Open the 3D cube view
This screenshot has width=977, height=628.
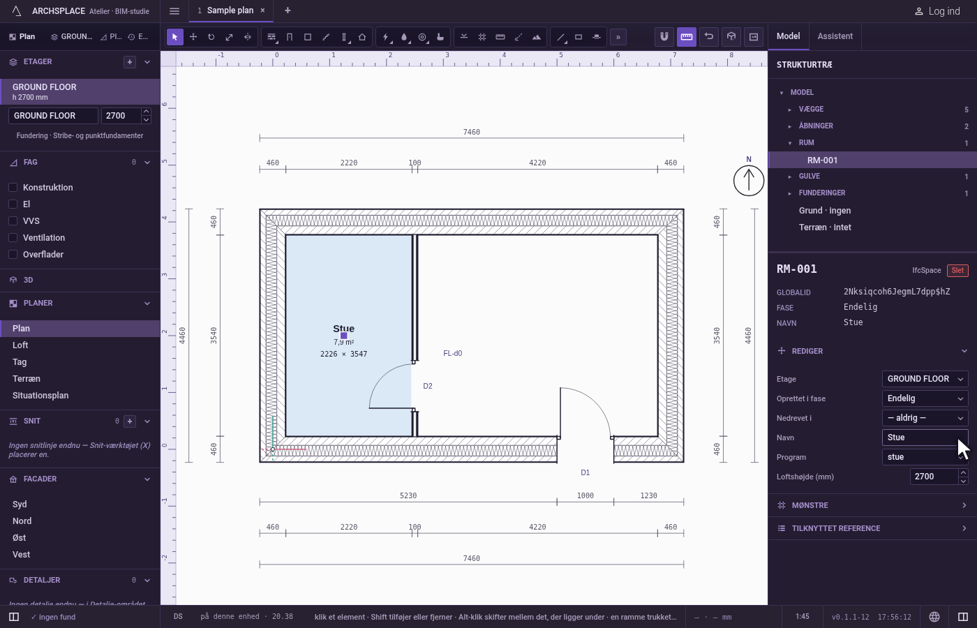tap(731, 37)
